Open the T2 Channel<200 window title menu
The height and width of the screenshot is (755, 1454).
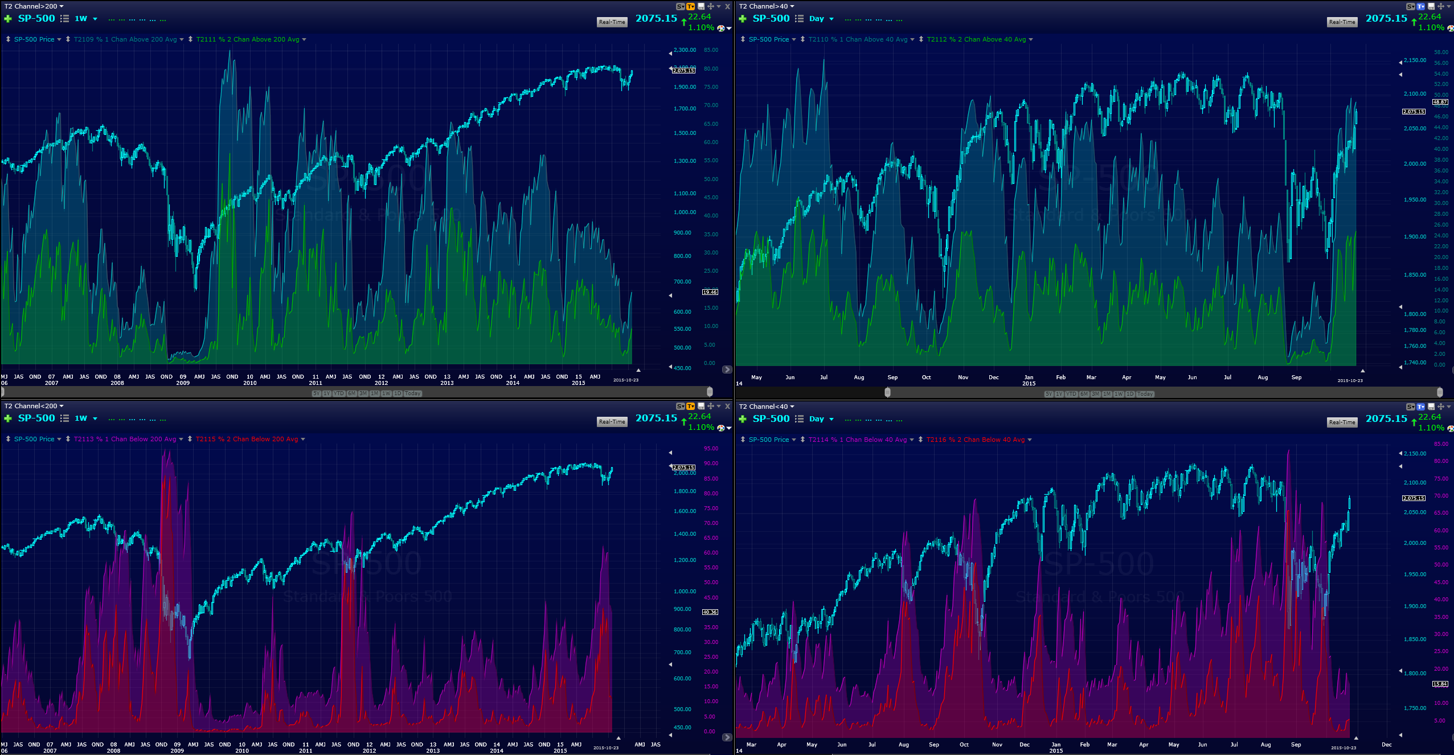click(34, 406)
